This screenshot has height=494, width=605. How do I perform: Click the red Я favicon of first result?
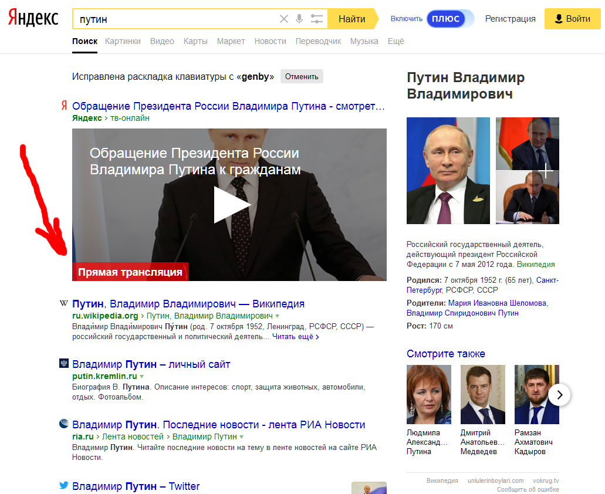pyautogui.click(x=64, y=105)
